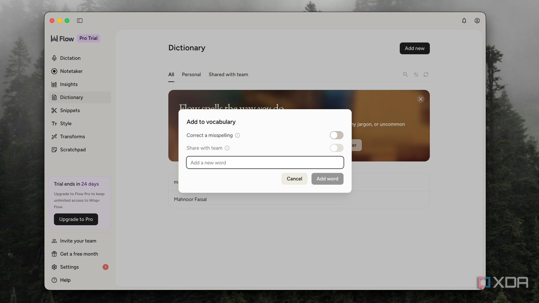The width and height of the screenshot is (539, 303).
Task: Dismiss the banner with the X icon
Action: (x=421, y=99)
